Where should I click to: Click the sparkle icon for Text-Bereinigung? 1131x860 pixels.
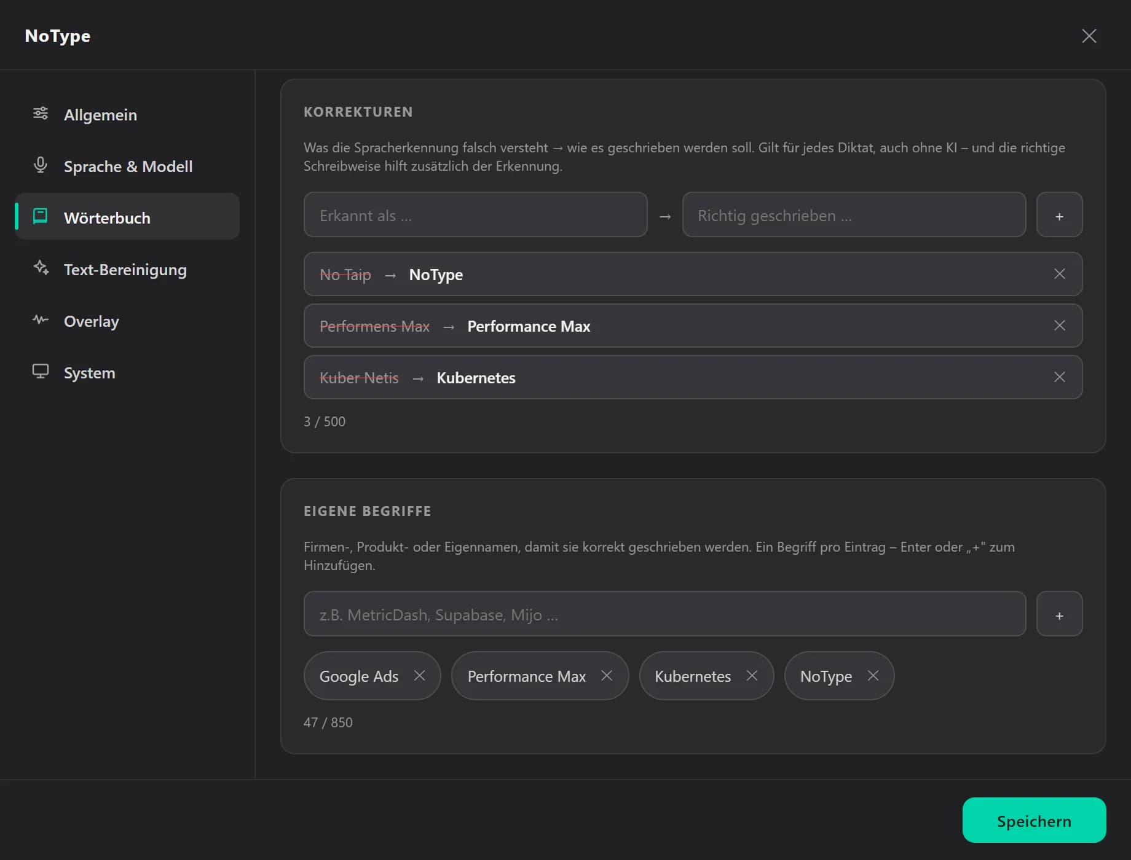coord(41,268)
